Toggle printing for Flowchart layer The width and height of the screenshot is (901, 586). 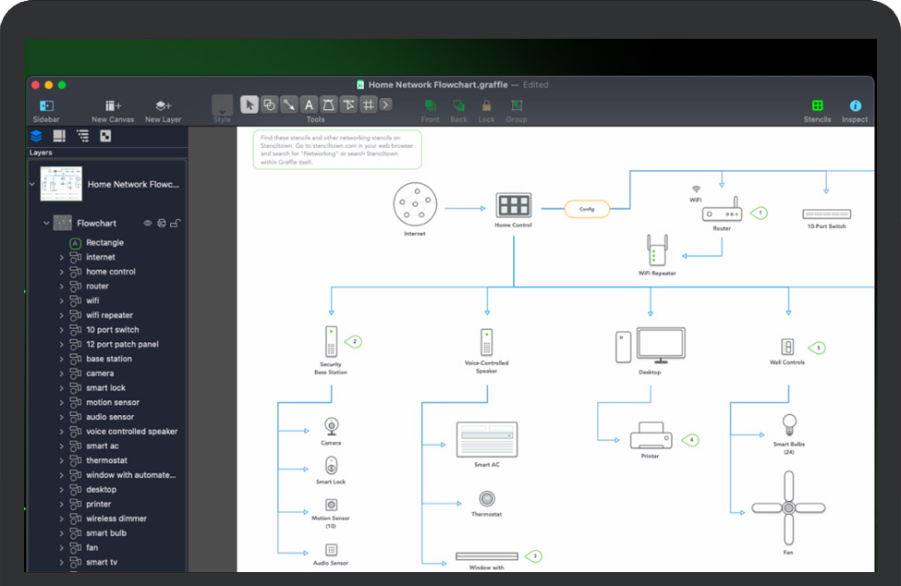[161, 223]
